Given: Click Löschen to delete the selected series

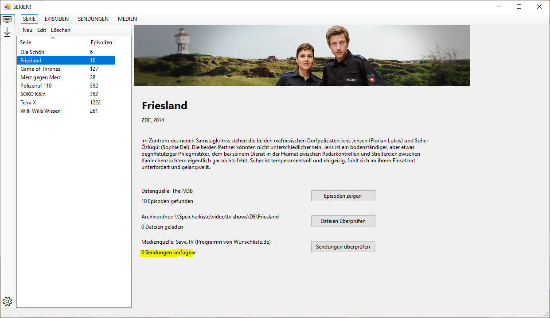Looking at the screenshot, I should pos(61,30).
